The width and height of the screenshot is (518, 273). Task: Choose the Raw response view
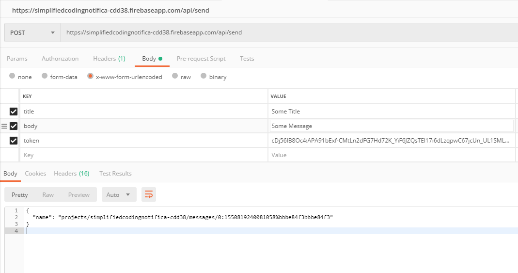48,194
